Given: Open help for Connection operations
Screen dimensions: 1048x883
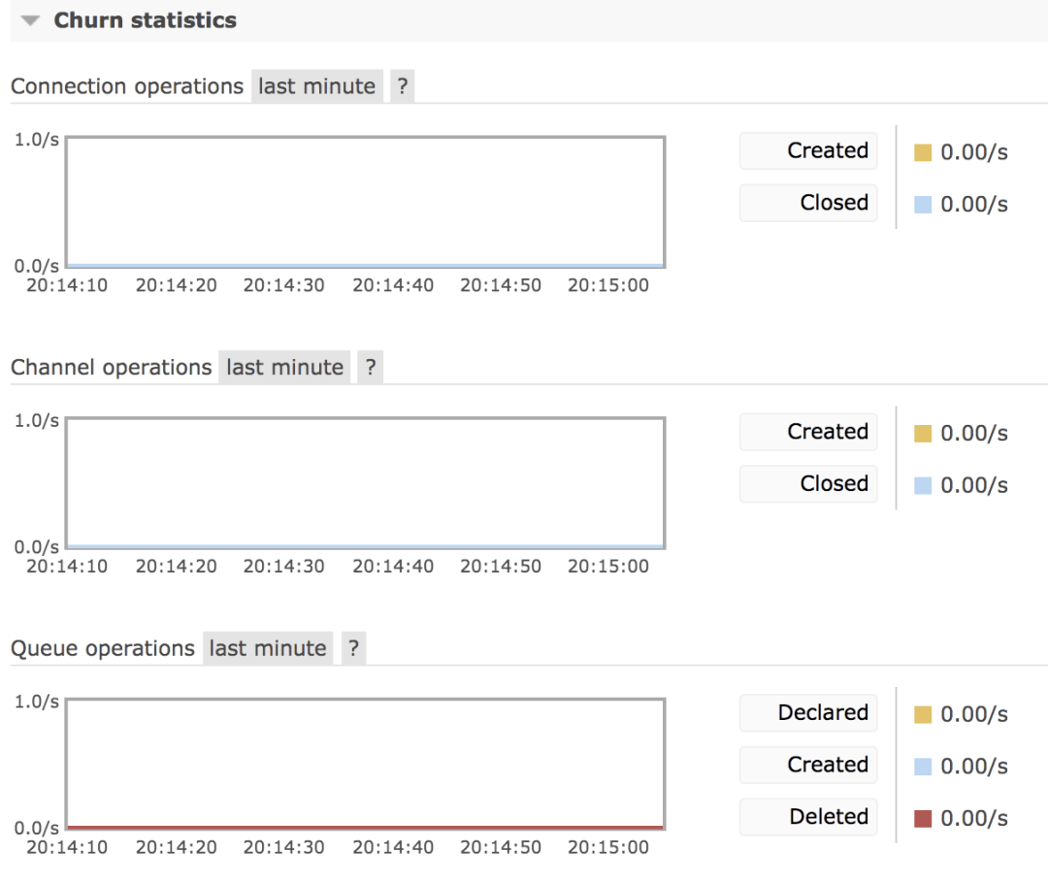Looking at the screenshot, I should pos(403,86).
